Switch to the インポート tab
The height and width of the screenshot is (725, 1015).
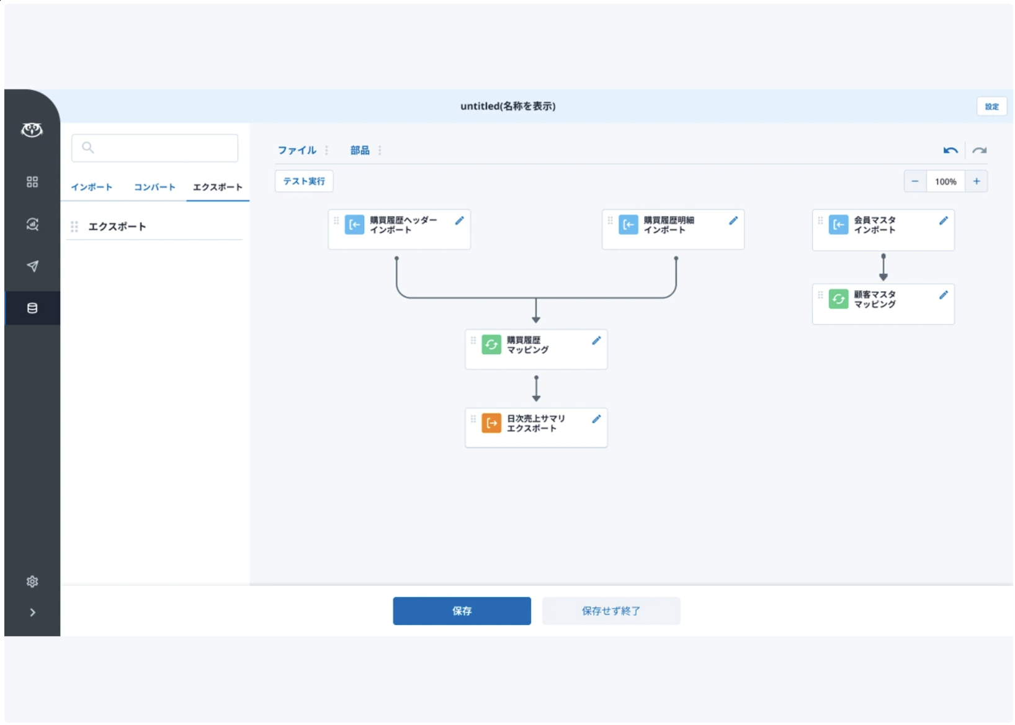[x=92, y=187]
